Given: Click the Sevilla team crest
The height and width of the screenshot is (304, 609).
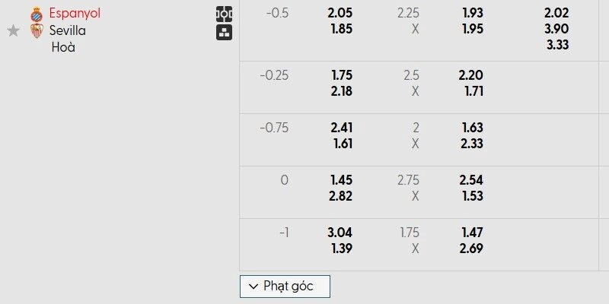Looking at the screenshot, I should 36,30.
